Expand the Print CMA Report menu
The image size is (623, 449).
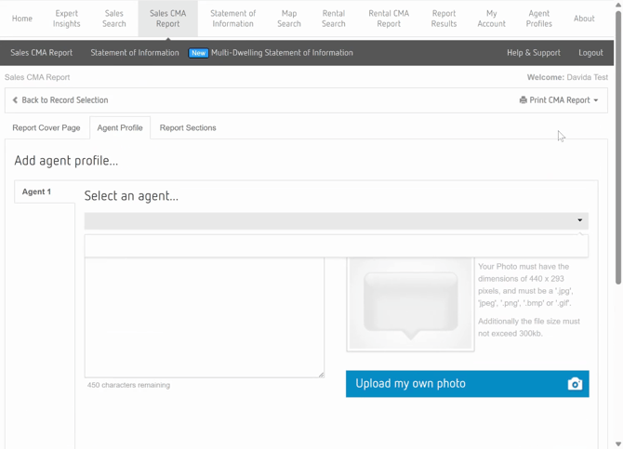pos(559,100)
